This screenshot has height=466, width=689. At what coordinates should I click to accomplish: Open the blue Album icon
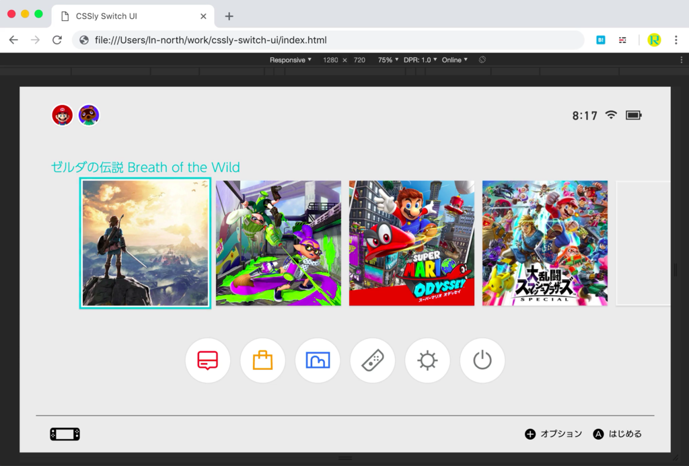(318, 360)
